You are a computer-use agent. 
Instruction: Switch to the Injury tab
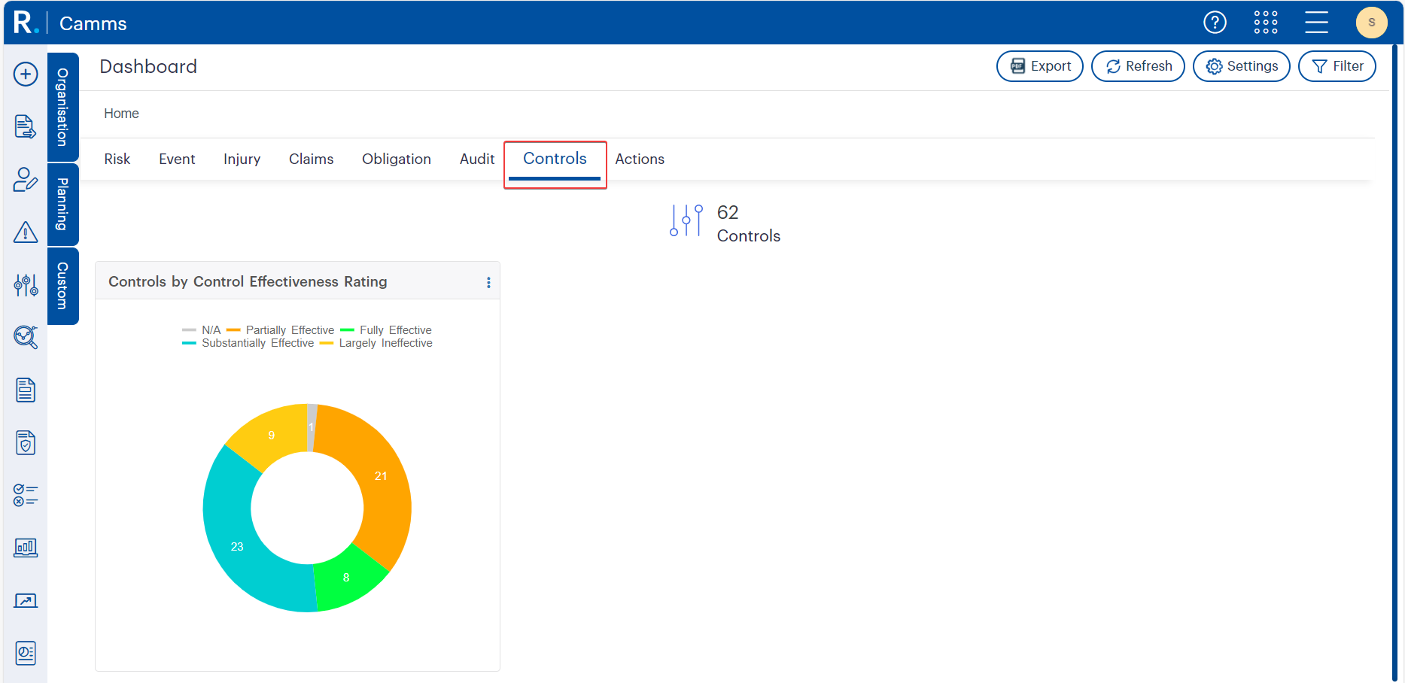pyautogui.click(x=242, y=159)
